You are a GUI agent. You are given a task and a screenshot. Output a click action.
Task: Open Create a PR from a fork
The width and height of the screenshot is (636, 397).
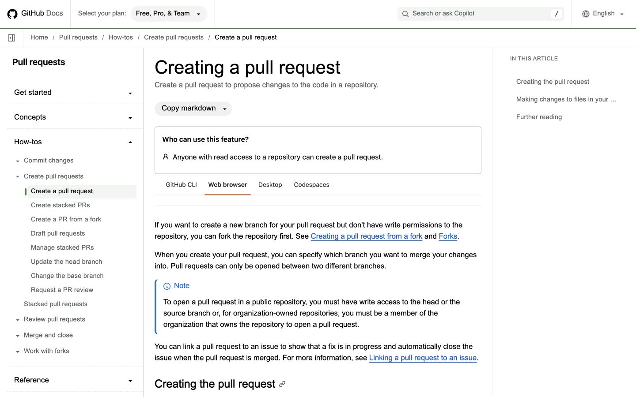(x=66, y=219)
